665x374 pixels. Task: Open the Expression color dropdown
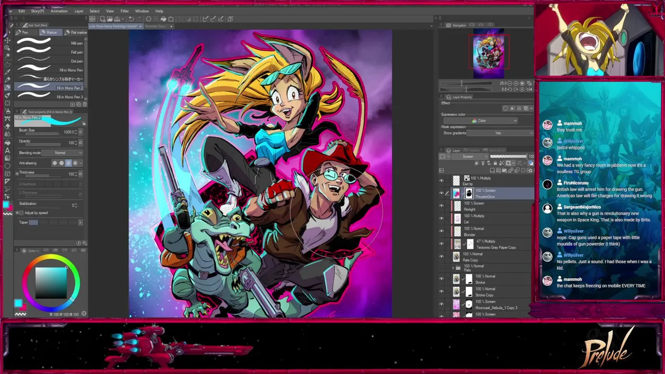(481, 121)
